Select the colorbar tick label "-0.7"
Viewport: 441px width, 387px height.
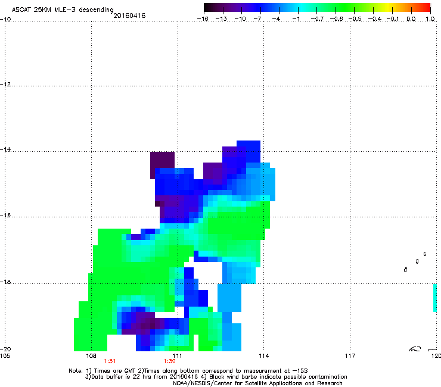point(317,19)
